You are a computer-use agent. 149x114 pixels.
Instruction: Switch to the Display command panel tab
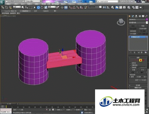pos(143,16)
